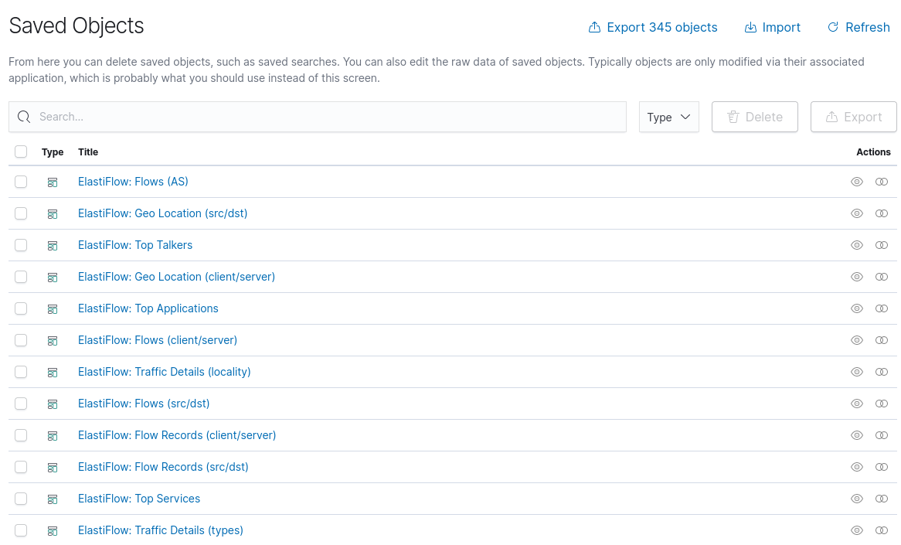
Task: Sort by the Title column header
Action: coord(88,152)
